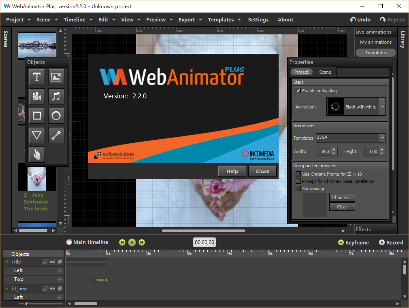
Task: Select the Audio music note tool
Action: pyautogui.click(x=56, y=96)
